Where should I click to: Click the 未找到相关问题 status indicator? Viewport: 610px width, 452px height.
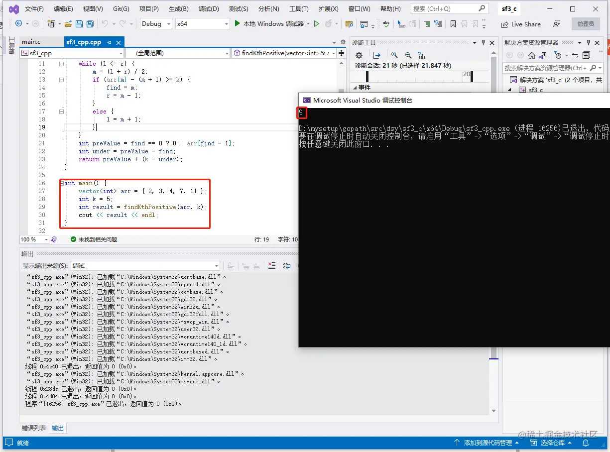click(x=94, y=239)
